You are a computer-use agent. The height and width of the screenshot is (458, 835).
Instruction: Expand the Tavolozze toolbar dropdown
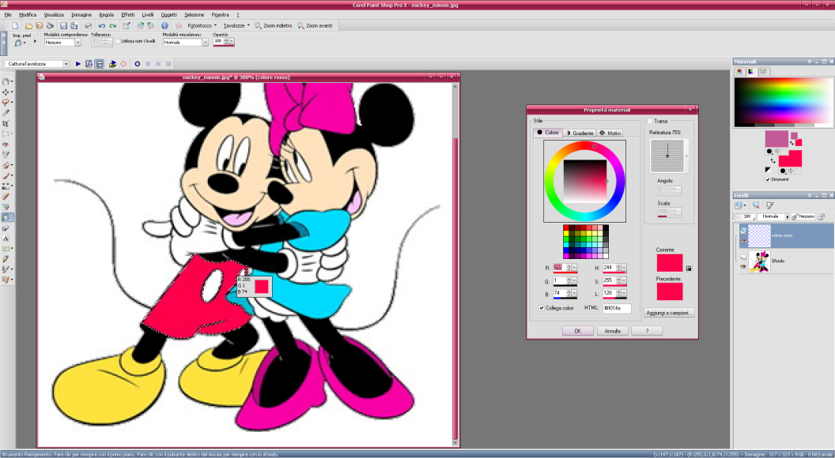249,25
